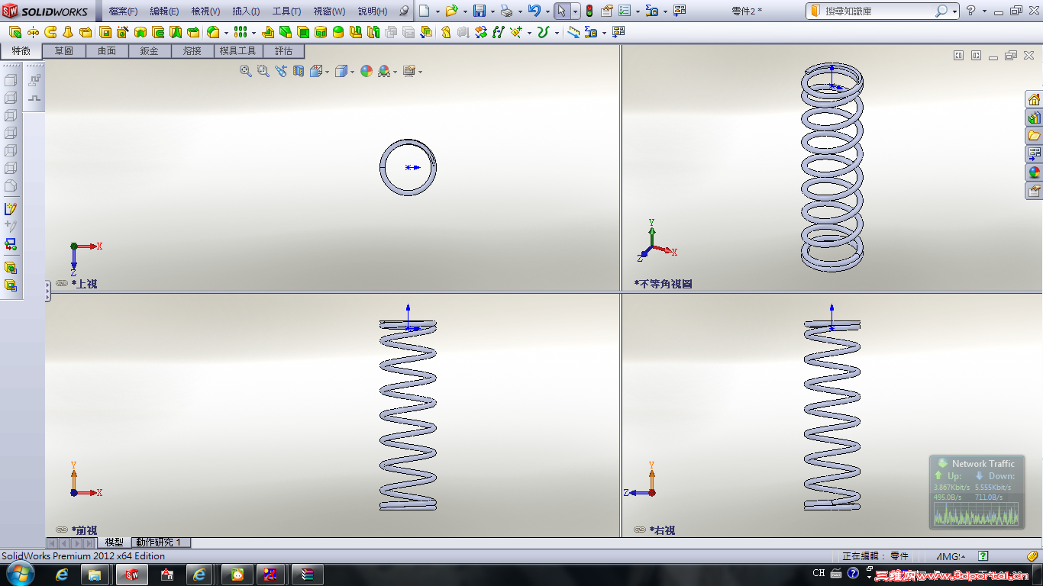1043x586 pixels.
Task: Expand the Save dropdown arrow
Action: point(492,11)
